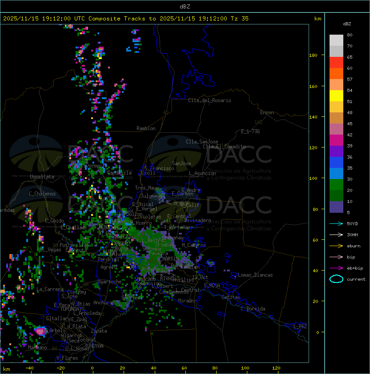This screenshot has height=374, width=370.
Task: Click the magenta dBZ legend swatch
Action: click(x=336, y=140)
